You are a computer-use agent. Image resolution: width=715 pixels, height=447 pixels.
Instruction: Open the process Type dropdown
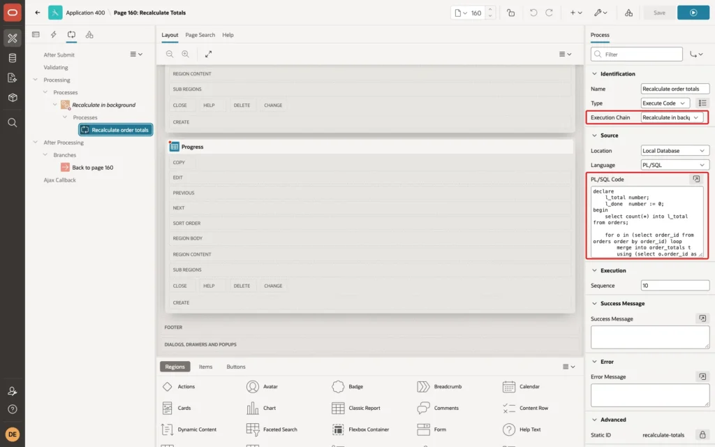(x=665, y=103)
